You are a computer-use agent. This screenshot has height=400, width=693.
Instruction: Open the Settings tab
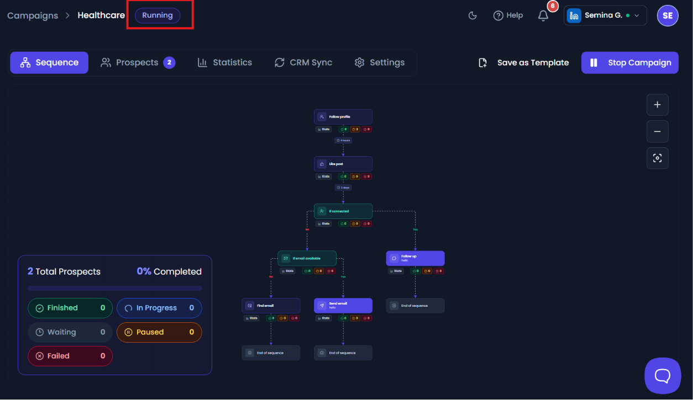(x=380, y=62)
